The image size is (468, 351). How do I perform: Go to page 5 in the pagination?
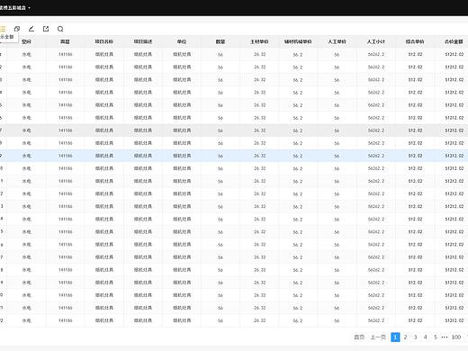click(x=436, y=337)
